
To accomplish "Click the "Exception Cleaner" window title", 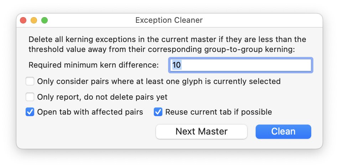I will (x=169, y=20).
